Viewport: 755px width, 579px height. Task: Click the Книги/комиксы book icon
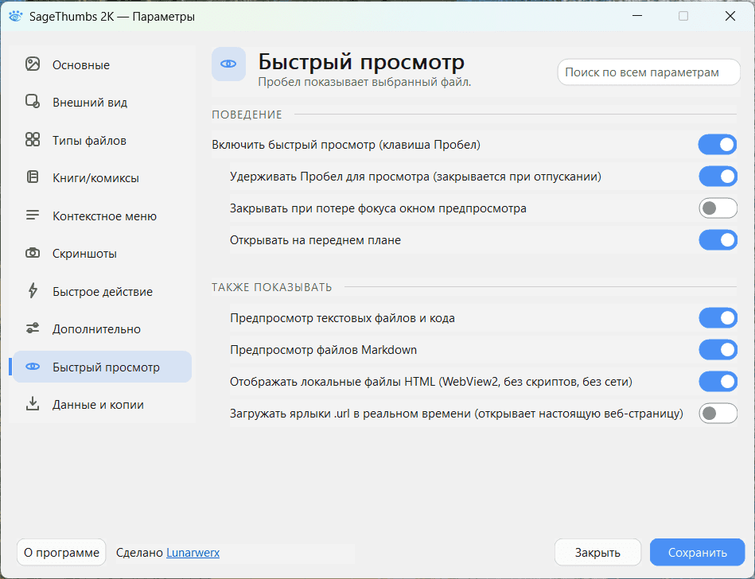(33, 177)
